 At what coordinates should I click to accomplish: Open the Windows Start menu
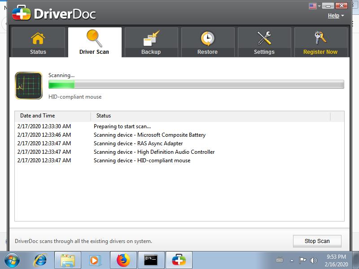point(12,260)
